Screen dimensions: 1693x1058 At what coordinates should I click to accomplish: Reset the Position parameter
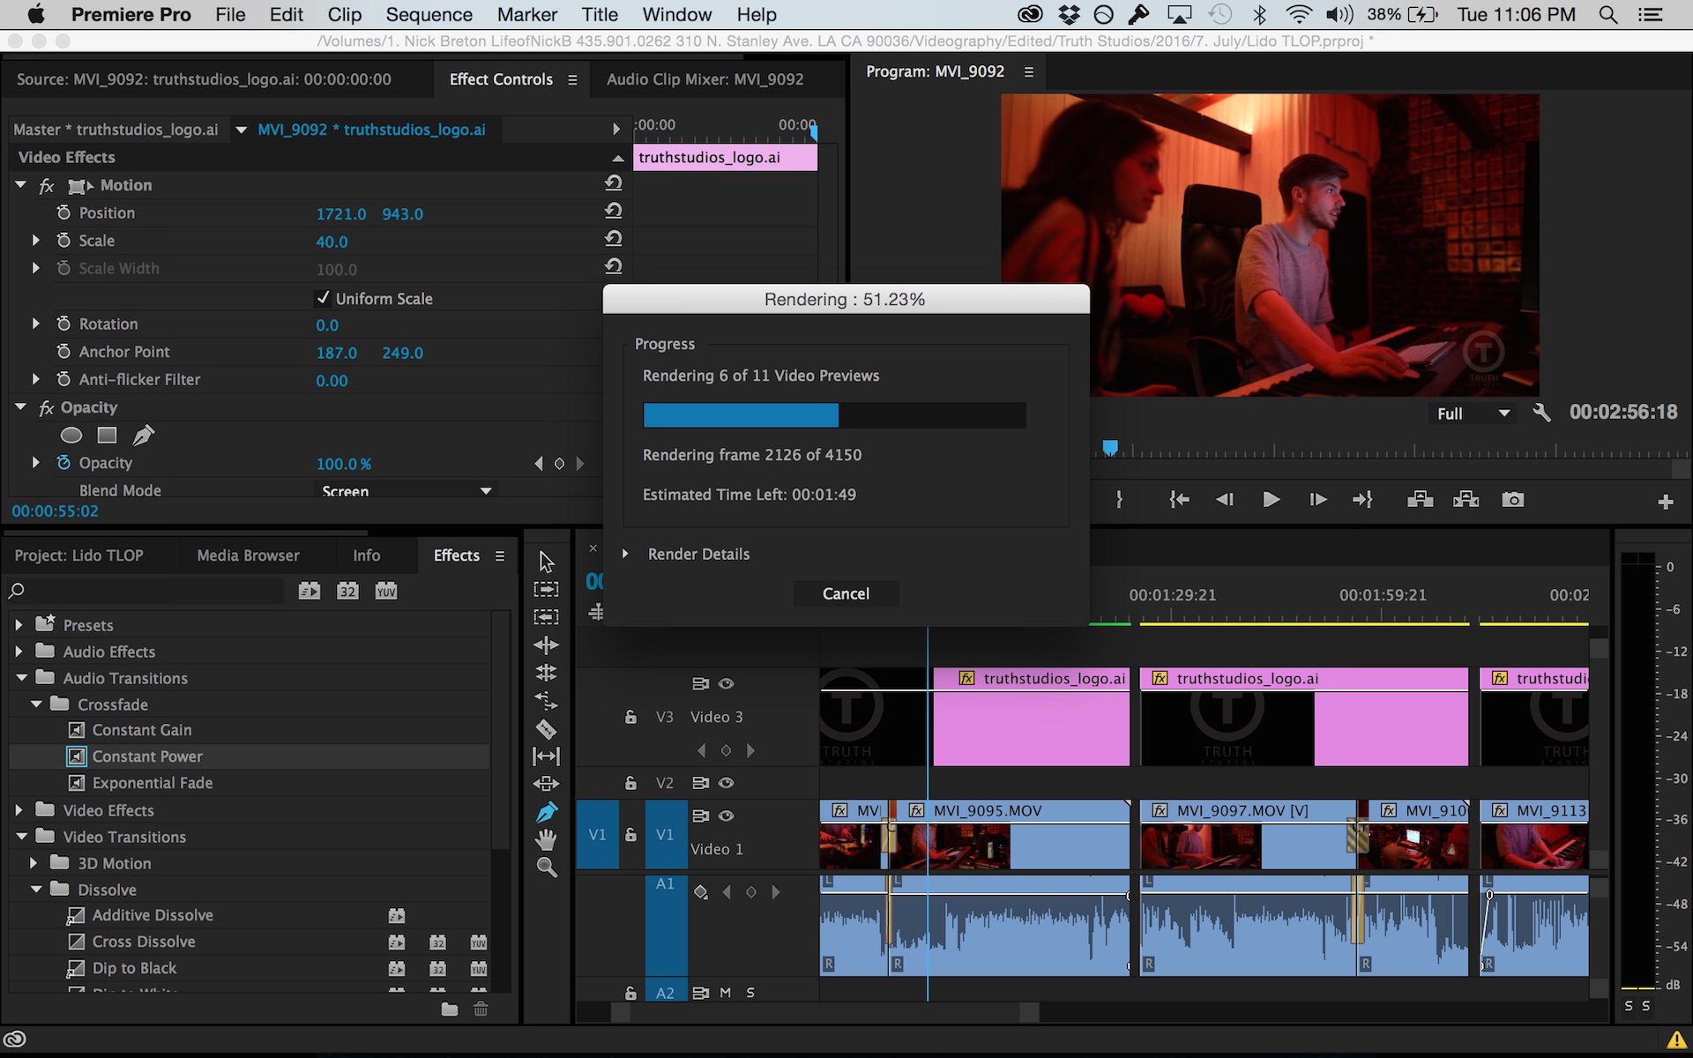pos(614,212)
